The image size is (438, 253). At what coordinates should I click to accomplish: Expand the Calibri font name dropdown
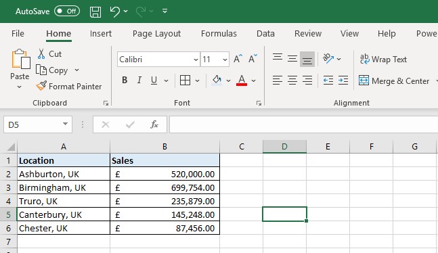(196, 60)
